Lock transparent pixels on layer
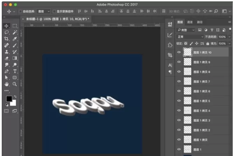Image resolution: width=233 pixels, height=156 pixels. (x=186, y=43)
